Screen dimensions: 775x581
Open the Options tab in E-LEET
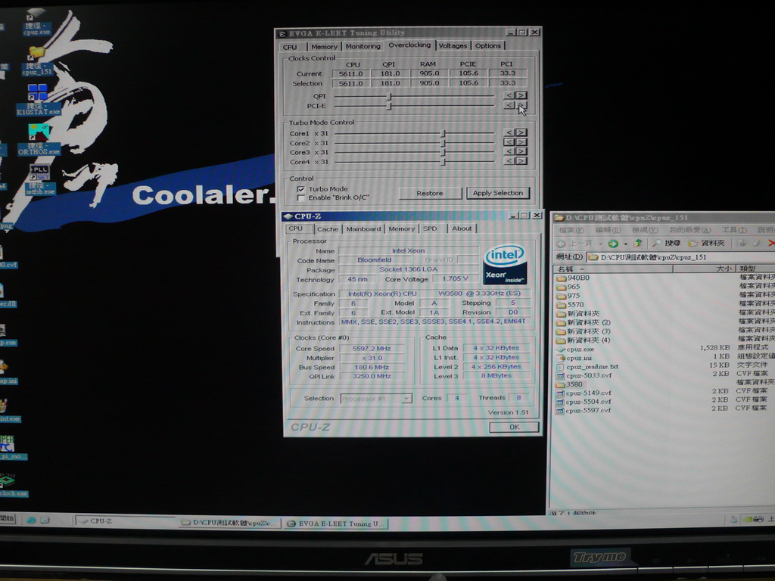tap(488, 46)
